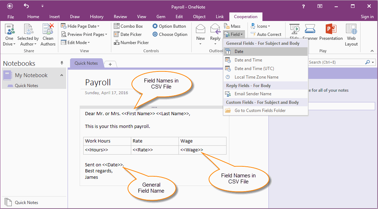This screenshot has width=378, height=209.
Task: Pin the Notebooks pane
Action: click(62, 63)
